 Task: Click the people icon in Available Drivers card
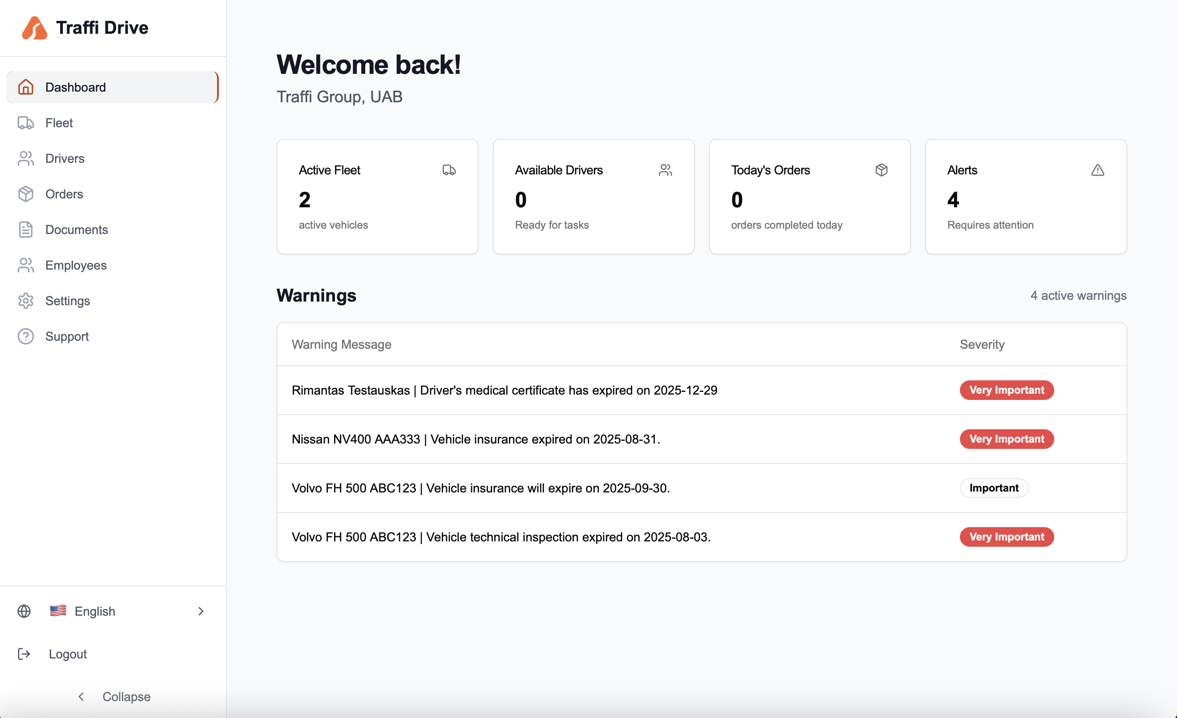(x=665, y=170)
